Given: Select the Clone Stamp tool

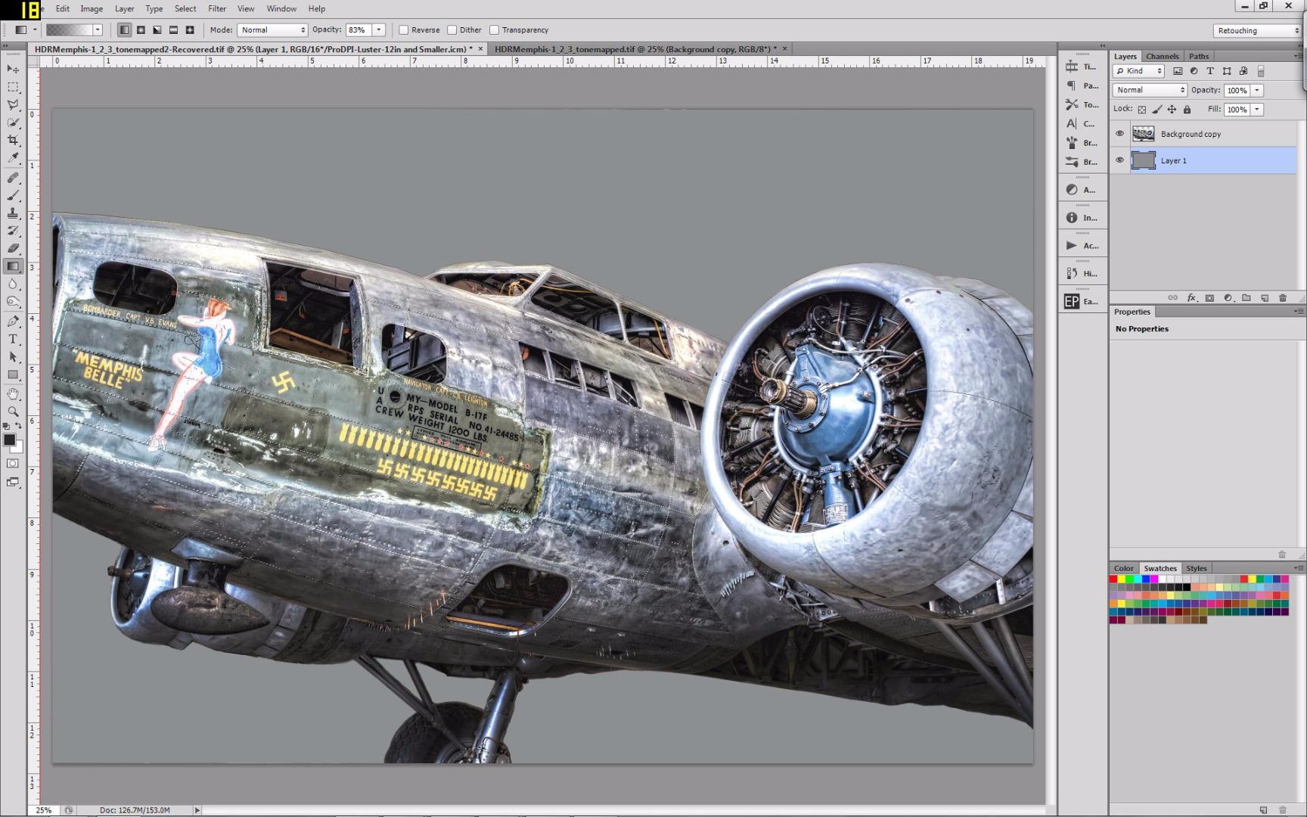Looking at the screenshot, I should [x=13, y=213].
